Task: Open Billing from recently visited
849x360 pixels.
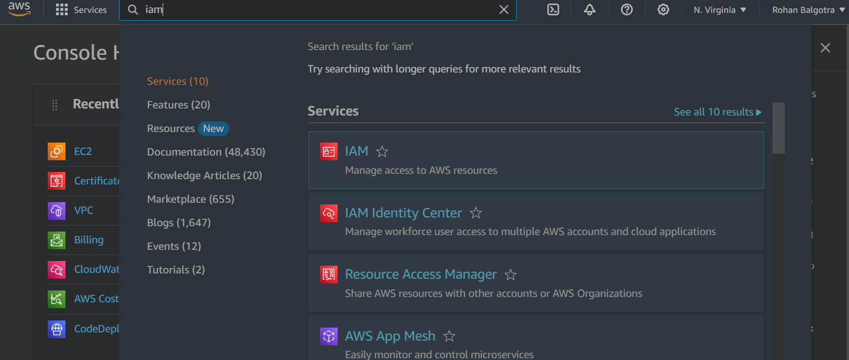Action: coord(89,240)
